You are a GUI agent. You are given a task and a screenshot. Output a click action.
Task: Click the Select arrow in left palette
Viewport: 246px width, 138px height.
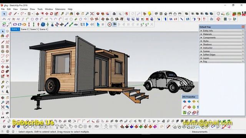(3, 31)
